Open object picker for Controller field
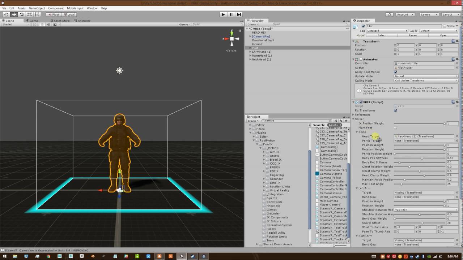Screen dimensions: 463x260 [x=457, y=64]
